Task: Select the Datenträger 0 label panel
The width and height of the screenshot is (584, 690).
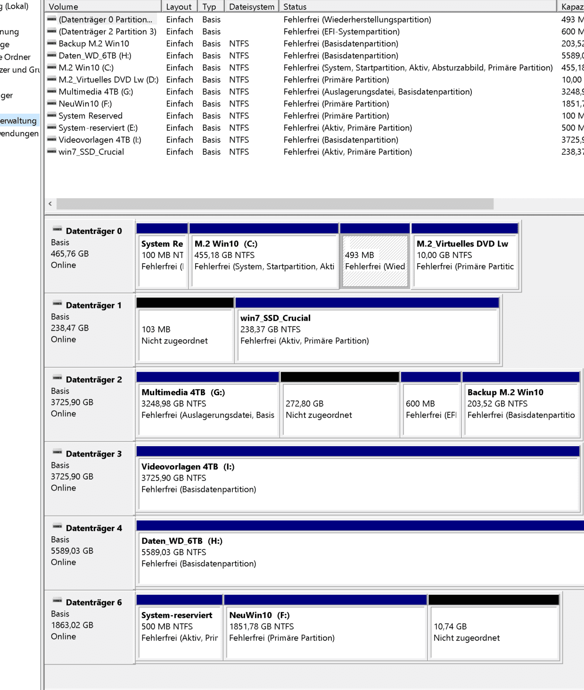Action: (90, 256)
